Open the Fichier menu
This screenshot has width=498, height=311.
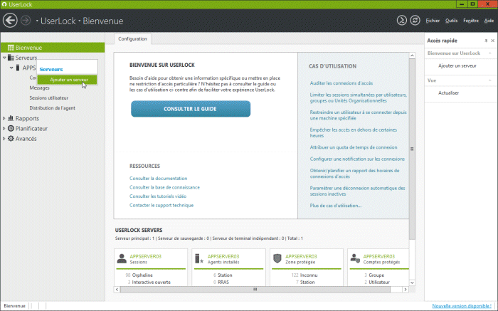point(433,21)
